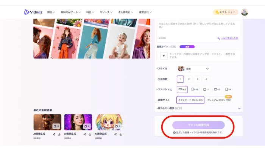The height and width of the screenshot is (151, 265).
Task: Open the スタイル dropdown set to 自動
Action: pos(194,69)
